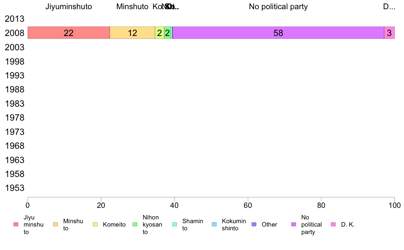
Task: Select the 1988 year row label
Action: click(x=14, y=90)
